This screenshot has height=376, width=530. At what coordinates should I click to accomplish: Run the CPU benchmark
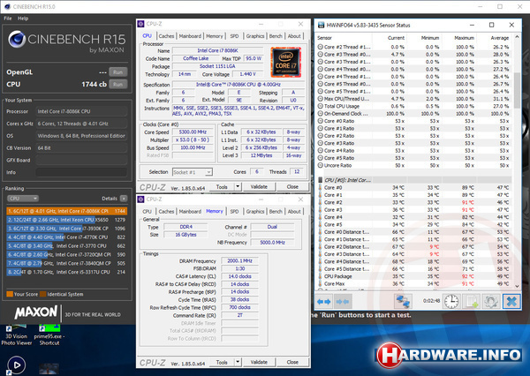coord(118,84)
